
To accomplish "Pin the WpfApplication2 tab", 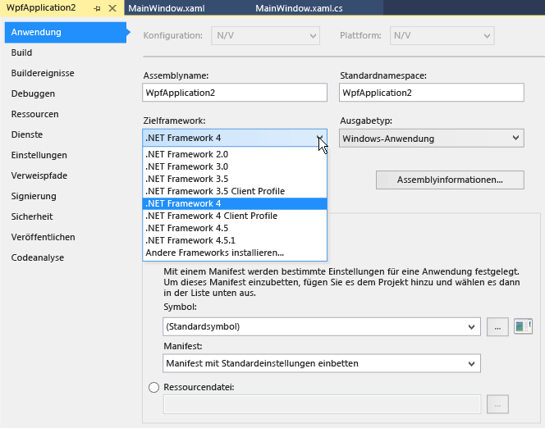I will coord(97,8).
